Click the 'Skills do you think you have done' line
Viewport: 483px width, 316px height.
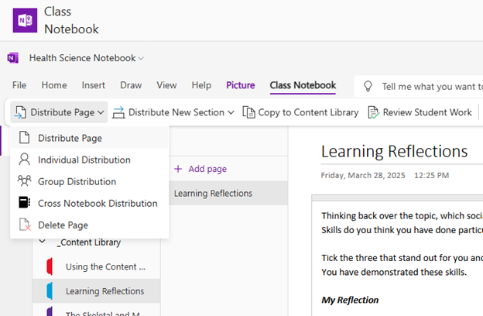point(402,230)
